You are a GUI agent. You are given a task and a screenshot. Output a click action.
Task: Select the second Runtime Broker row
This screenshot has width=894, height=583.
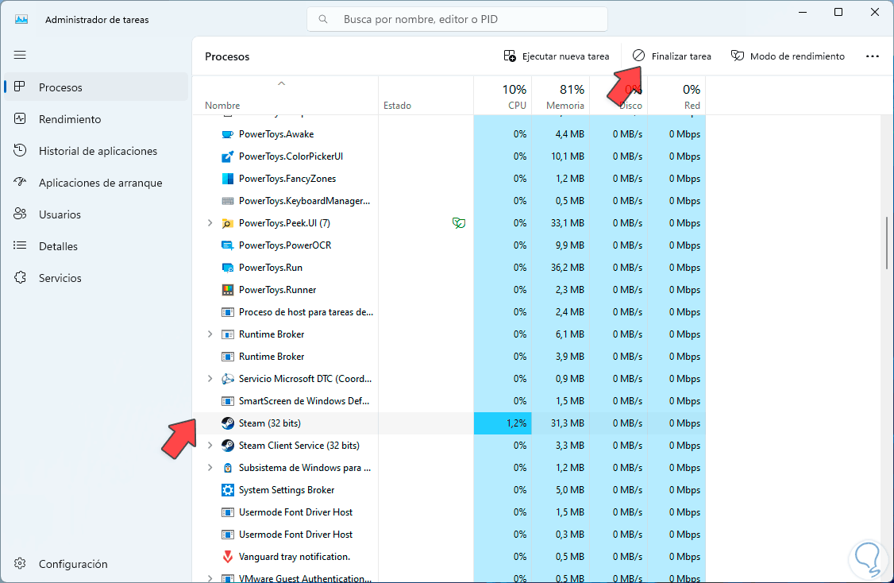(449, 357)
